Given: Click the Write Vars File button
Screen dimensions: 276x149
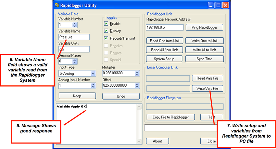Looking at the screenshot, I should point(207,89).
